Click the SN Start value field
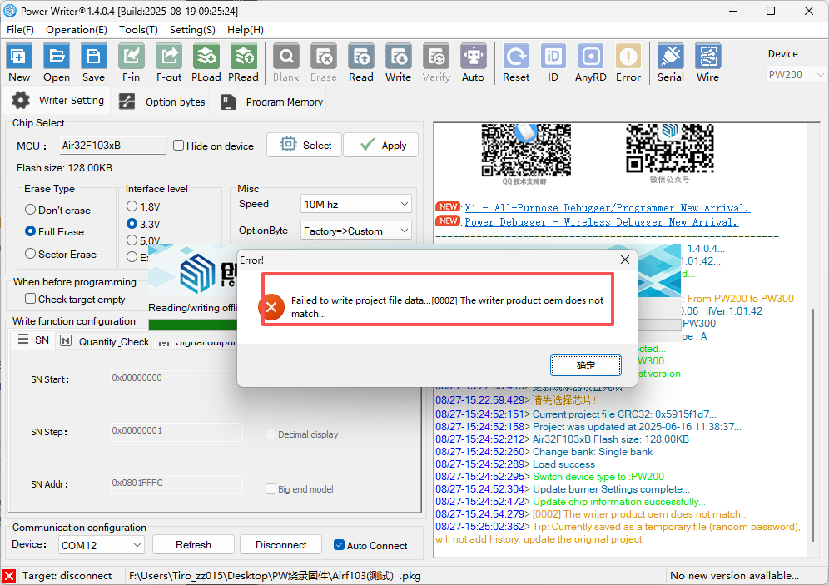This screenshot has width=829, height=585. 173,379
